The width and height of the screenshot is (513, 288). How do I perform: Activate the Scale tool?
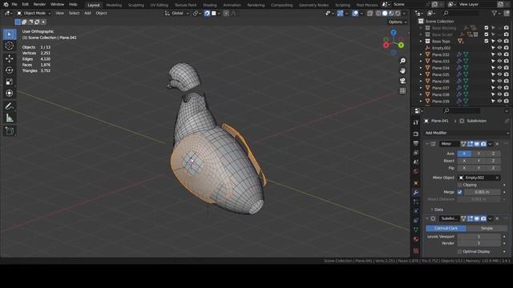[x=10, y=82]
